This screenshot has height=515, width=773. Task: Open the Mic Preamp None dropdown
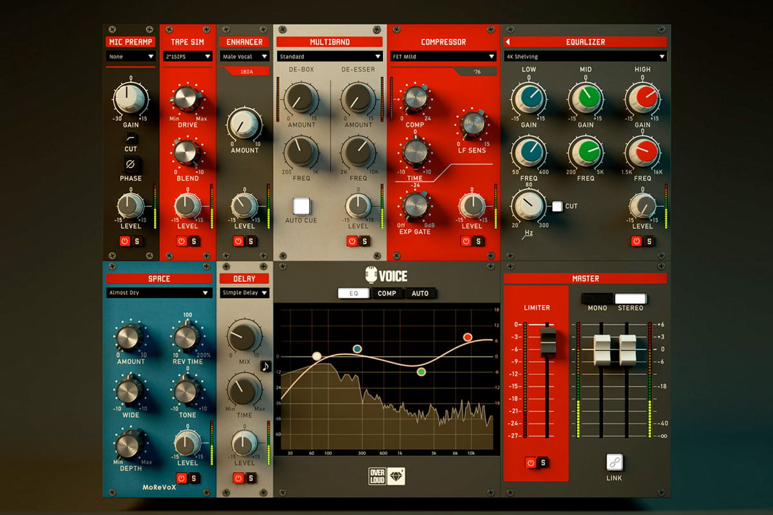[131, 57]
